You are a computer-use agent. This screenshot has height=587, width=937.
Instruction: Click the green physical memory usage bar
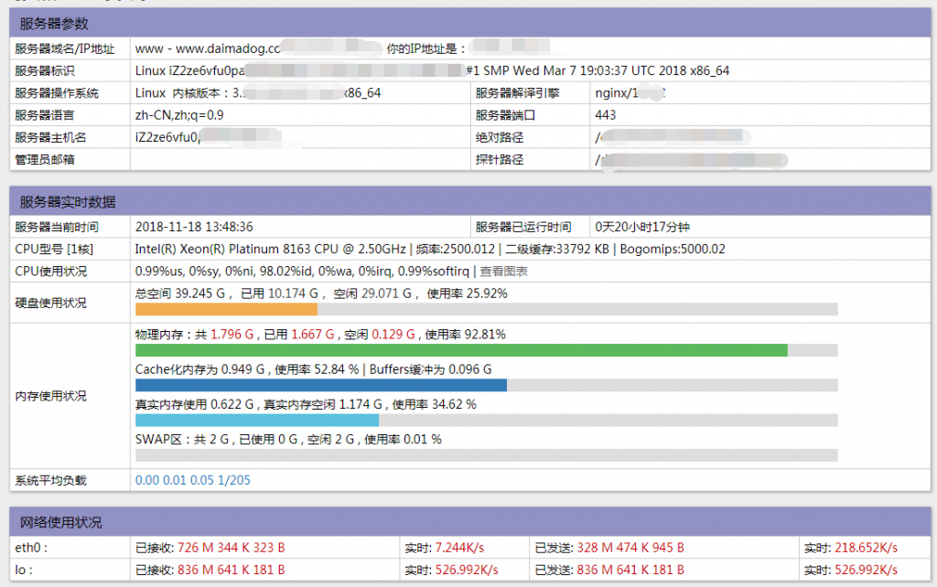click(461, 350)
